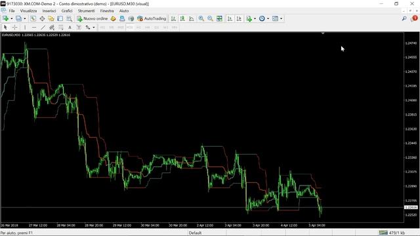420x236 pixels.
Task: Expand the new chart dropdown arrow
Action: (x=12, y=18)
